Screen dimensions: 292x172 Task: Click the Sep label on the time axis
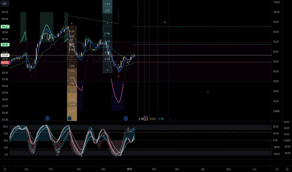[x=26, y=169]
